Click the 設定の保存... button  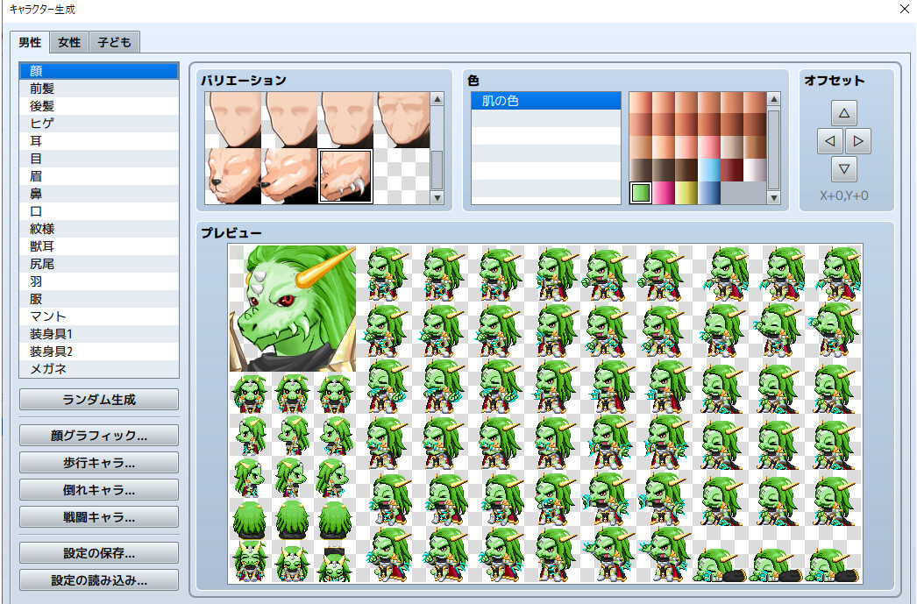(x=98, y=553)
